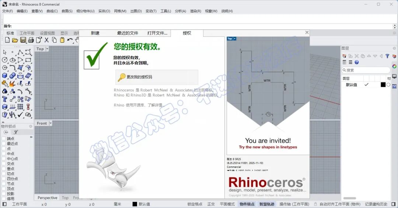Open the Top viewport dropdown arrow
Screen dimensions: 398x208
tap(47, 49)
